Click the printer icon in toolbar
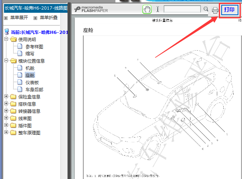The height and width of the screenshot is (179, 242). pyautogui.click(x=215, y=10)
